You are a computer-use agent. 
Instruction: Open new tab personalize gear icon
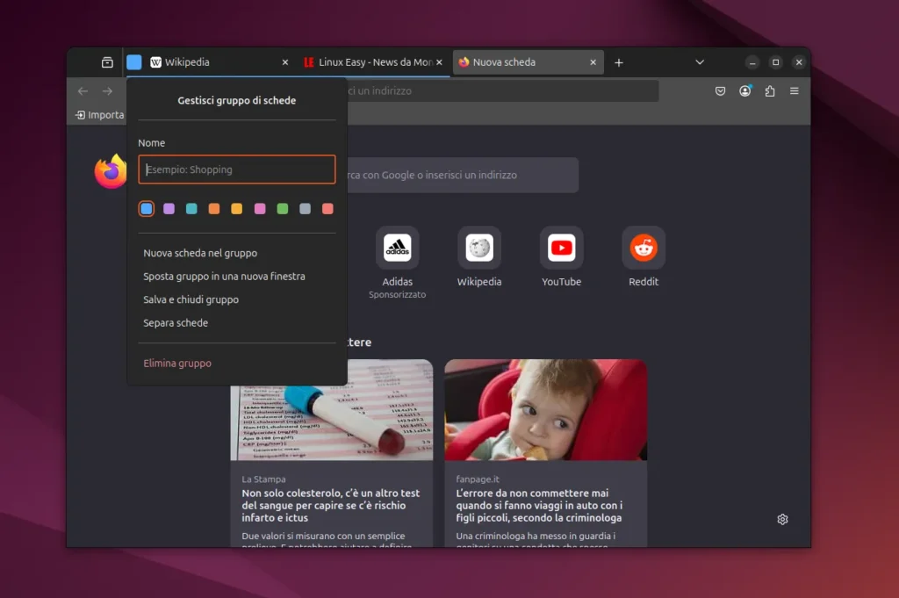click(x=782, y=519)
